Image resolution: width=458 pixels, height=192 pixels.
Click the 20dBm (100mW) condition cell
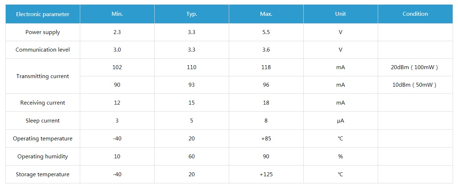pyautogui.click(x=414, y=67)
